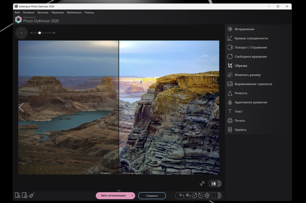Image resolution: width=306 pixels, height=203 pixels.
Task: Click the Авто оптимизация button
Action: click(x=113, y=196)
